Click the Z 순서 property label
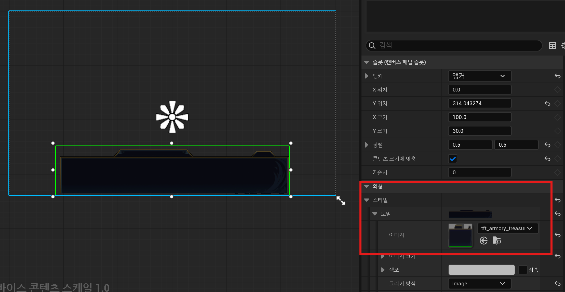The height and width of the screenshot is (292, 565). click(380, 172)
